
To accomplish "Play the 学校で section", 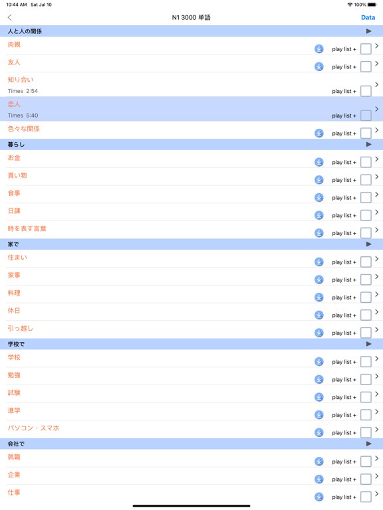I will point(368,344).
